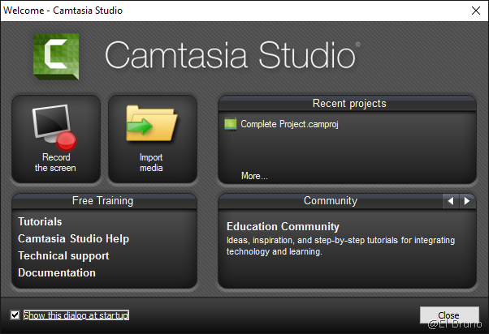The width and height of the screenshot is (489, 334).
Task: Expand recent projects list via More...
Action: [x=254, y=176]
